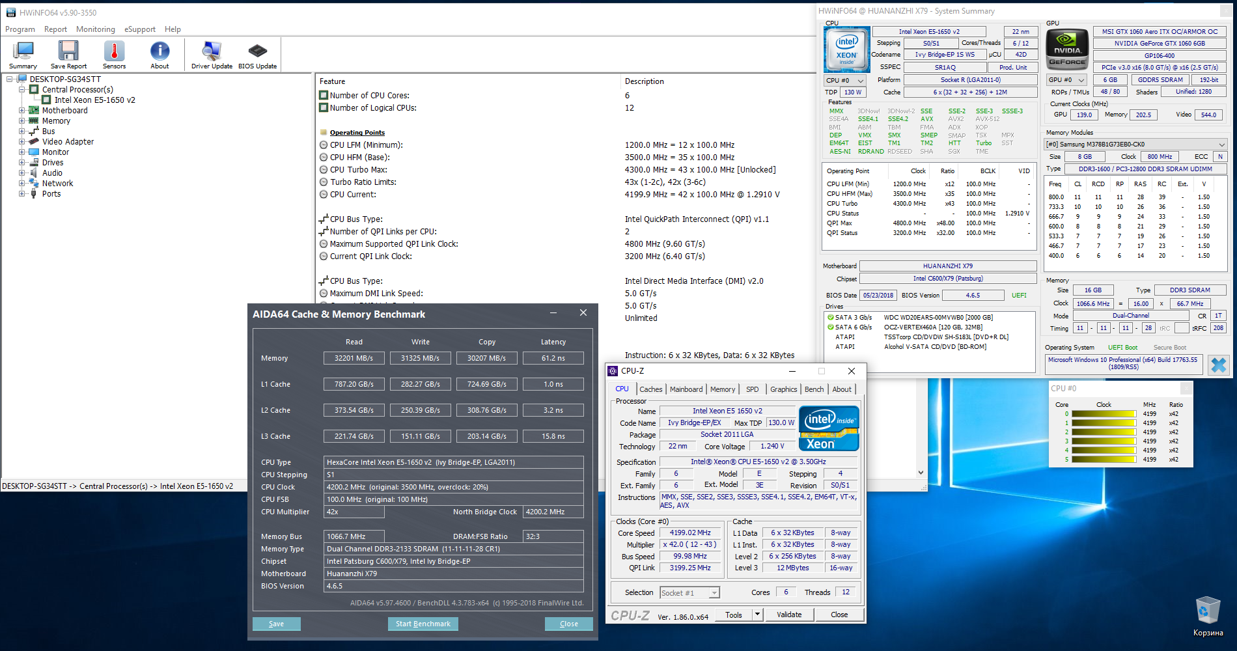Expand the Network tree node
This screenshot has height=651, width=1237.
(21, 184)
